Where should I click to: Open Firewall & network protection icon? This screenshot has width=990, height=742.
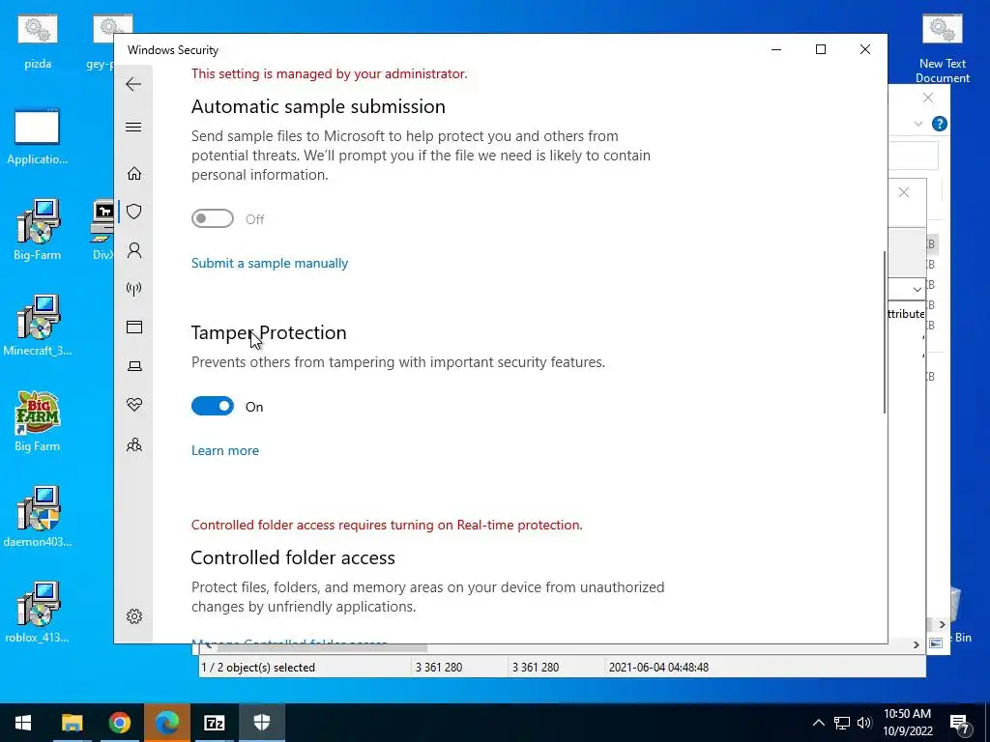tap(133, 289)
